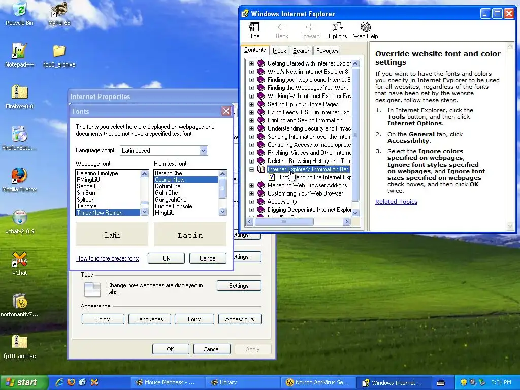The height and width of the screenshot is (390, 520).
Task: Click the Colors button in Internet Properties
Action: 103,319
